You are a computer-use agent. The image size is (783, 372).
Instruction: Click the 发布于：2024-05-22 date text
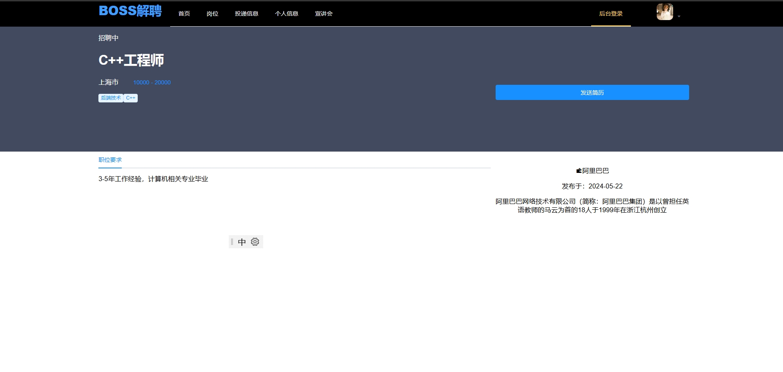click(592, 186)
